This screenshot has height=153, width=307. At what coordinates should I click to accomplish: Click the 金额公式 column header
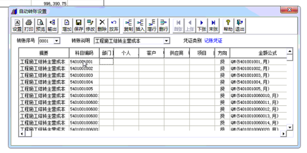258,53
